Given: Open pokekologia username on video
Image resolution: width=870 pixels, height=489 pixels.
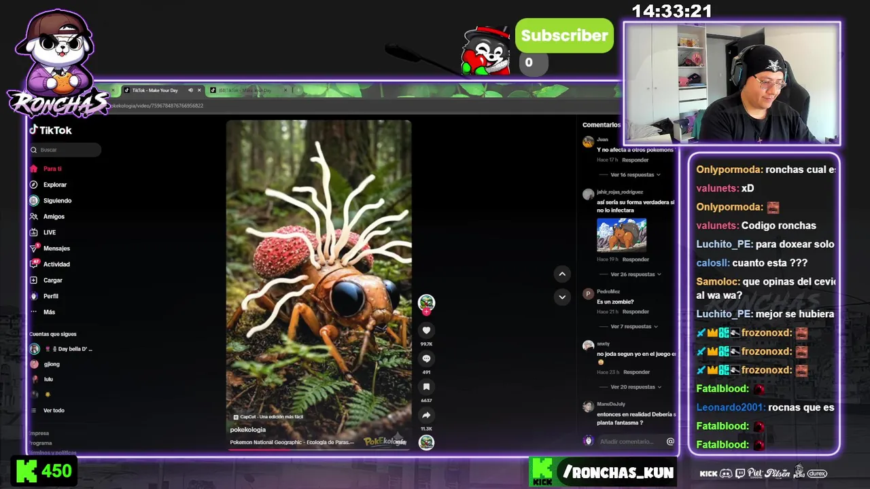Looking at the screenshot, I should (x=248, y=430).
